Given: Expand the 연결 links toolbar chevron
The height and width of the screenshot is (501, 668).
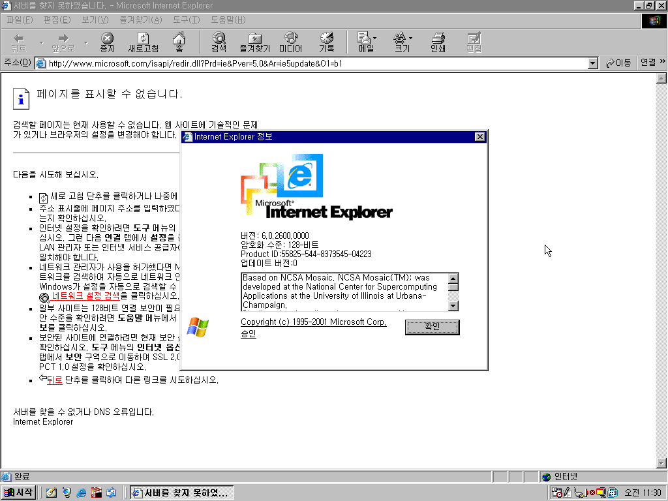Looking at the screenshot, I should click(x=663, y=62).
